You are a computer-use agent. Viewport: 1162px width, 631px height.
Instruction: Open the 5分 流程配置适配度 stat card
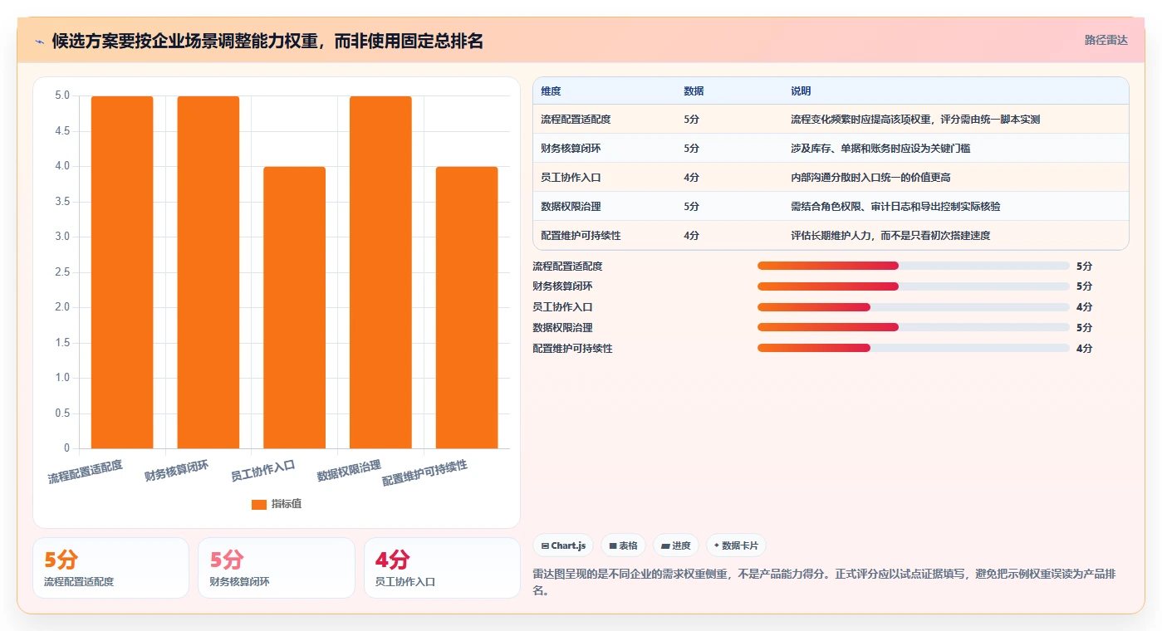pyautogui.click(x=110, y=568)
